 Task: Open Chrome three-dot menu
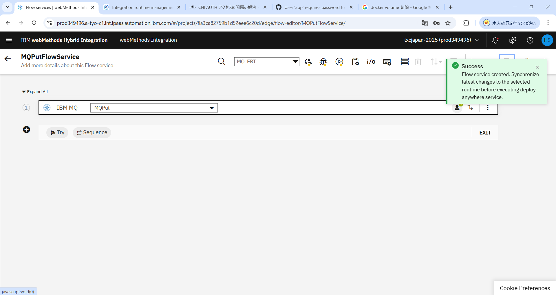[x=548, y=23]
